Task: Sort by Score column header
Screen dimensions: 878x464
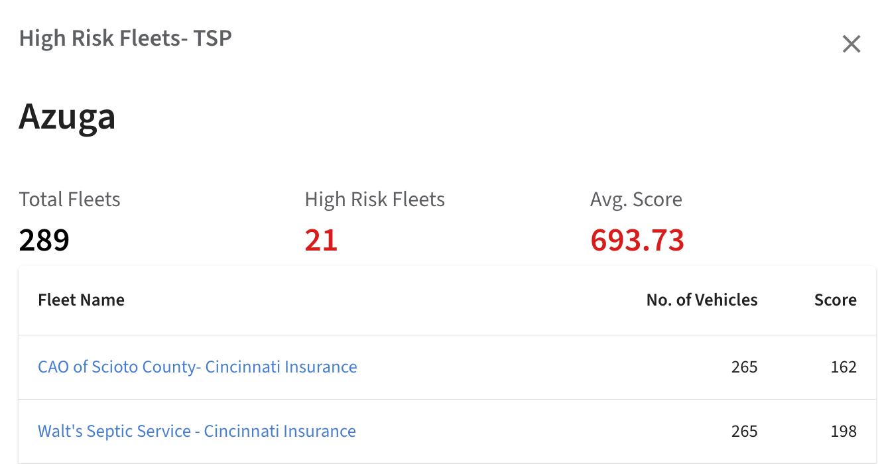Action: (835, 300)
